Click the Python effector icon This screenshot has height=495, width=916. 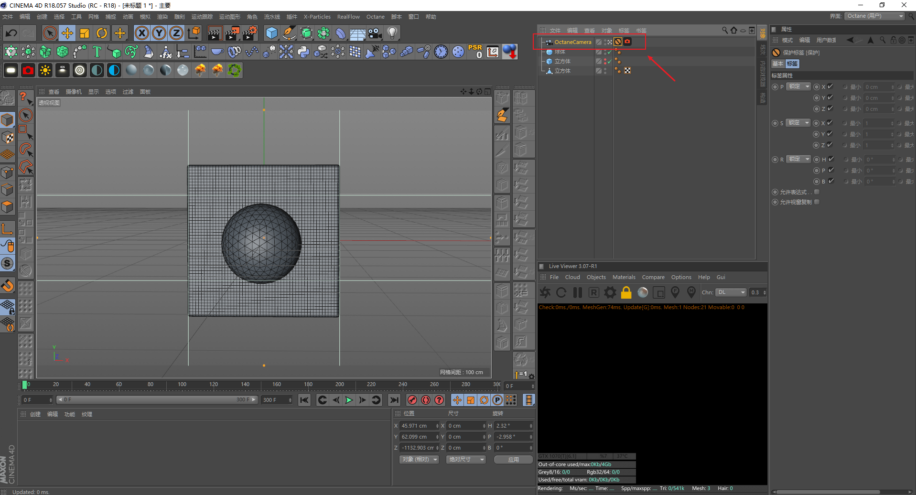point(303,52)
